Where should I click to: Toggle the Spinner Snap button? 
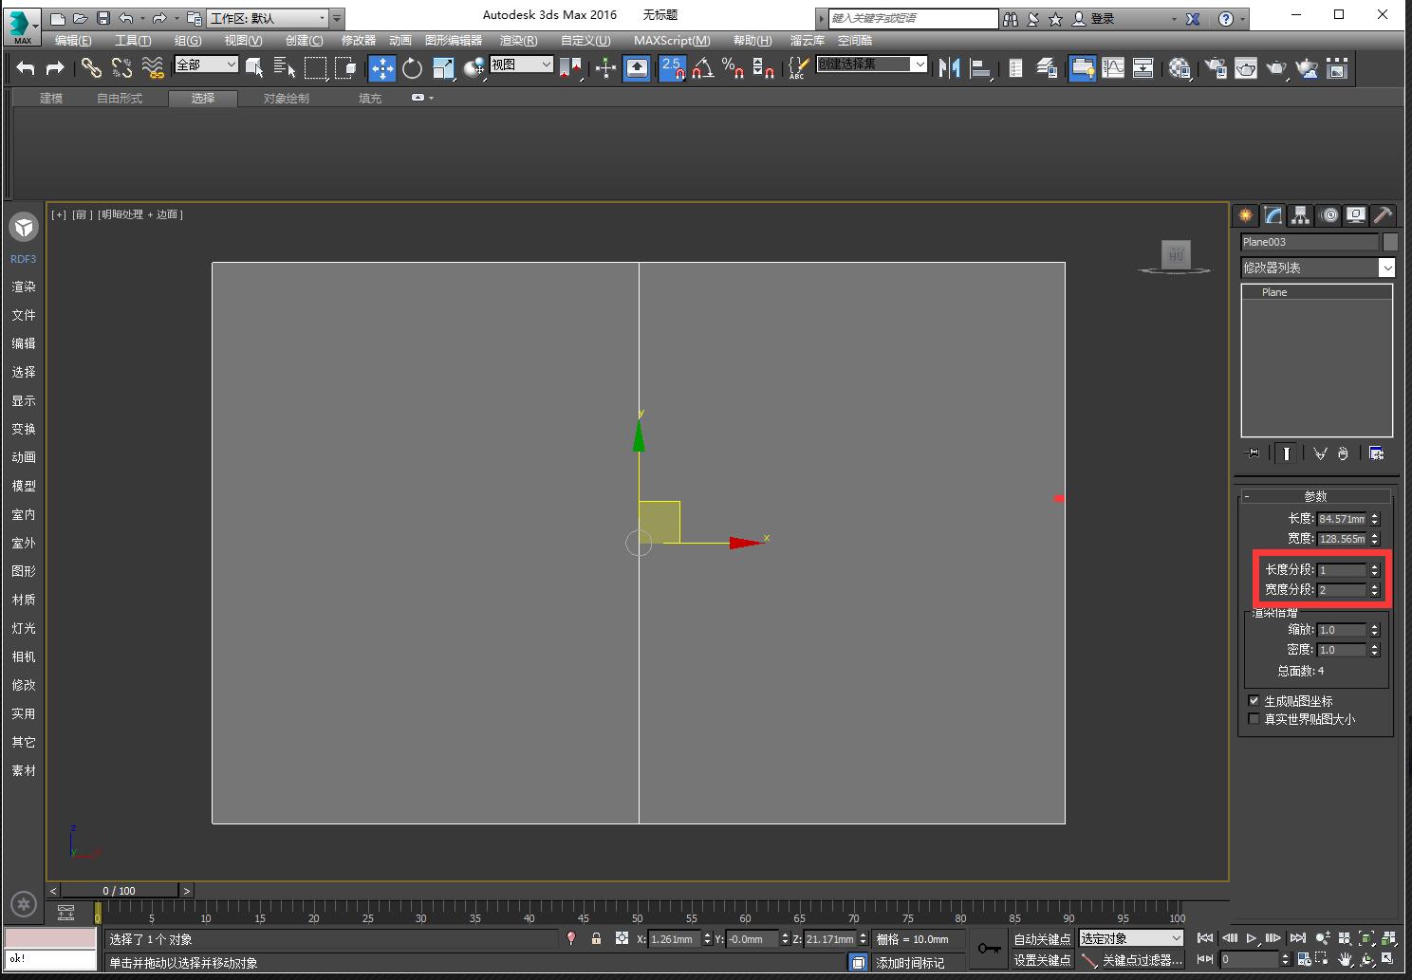[x=763, y=67]
